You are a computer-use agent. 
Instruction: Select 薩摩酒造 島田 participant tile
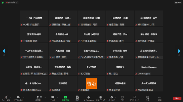click(x=120, y=18)
